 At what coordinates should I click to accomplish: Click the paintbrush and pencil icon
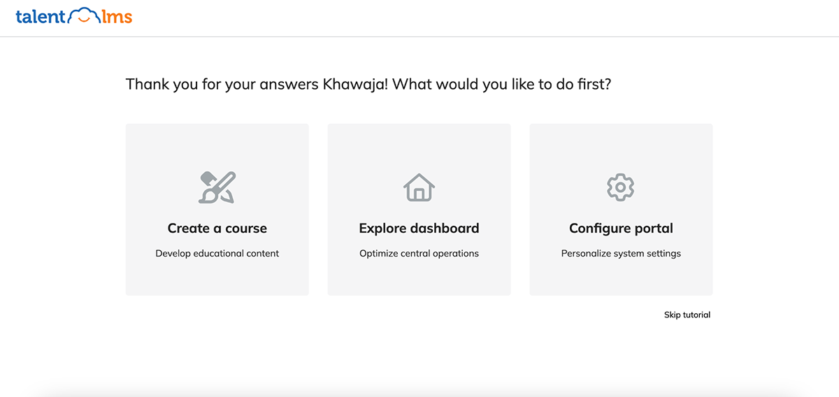coord(217,187)
